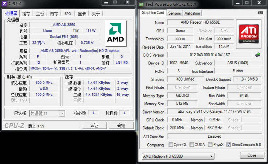268x164 pixels.
Task: Click the default Memory clock 667 MHz
Action: click(214, 128)
